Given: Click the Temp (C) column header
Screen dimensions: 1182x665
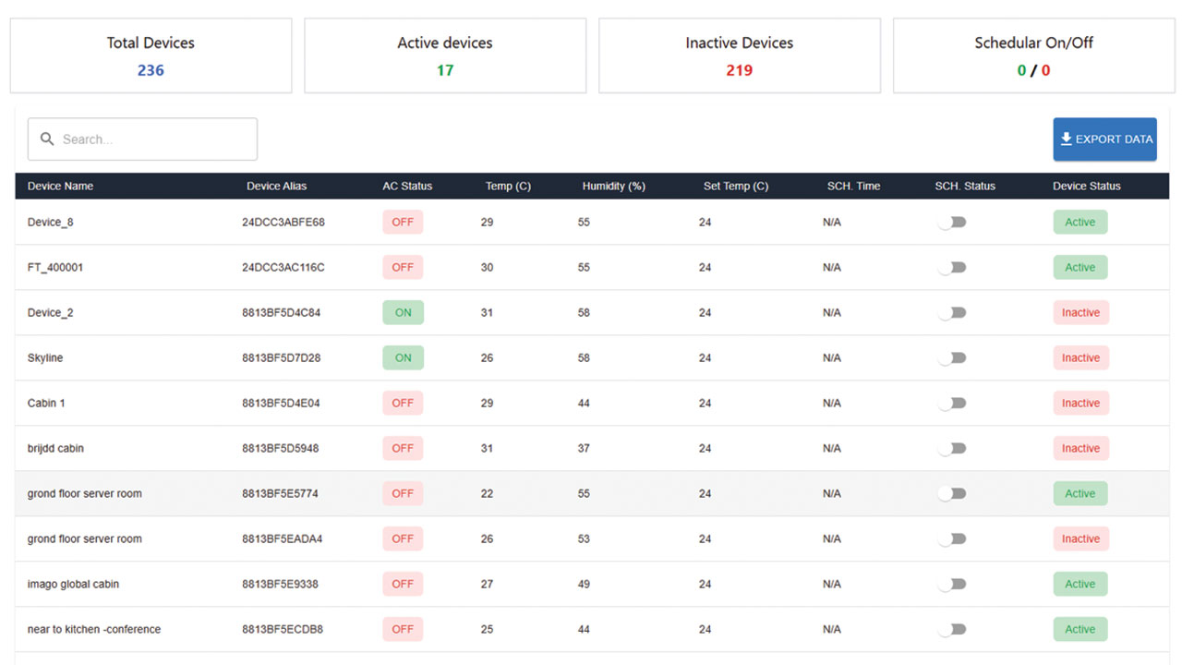Looking at the screenshot, I should point(508,186).
